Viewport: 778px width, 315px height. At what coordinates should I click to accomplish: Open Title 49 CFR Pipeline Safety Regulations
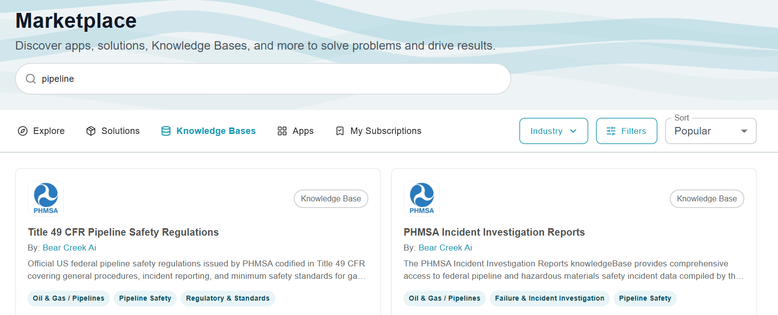coord(123,232)
